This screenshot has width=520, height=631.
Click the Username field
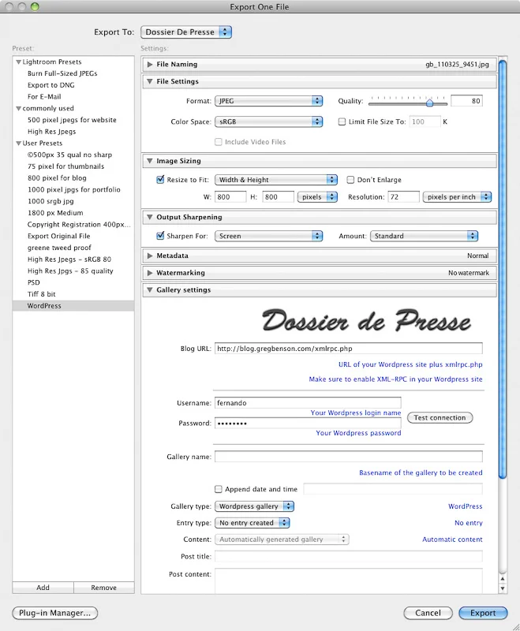tap(308, 403)
